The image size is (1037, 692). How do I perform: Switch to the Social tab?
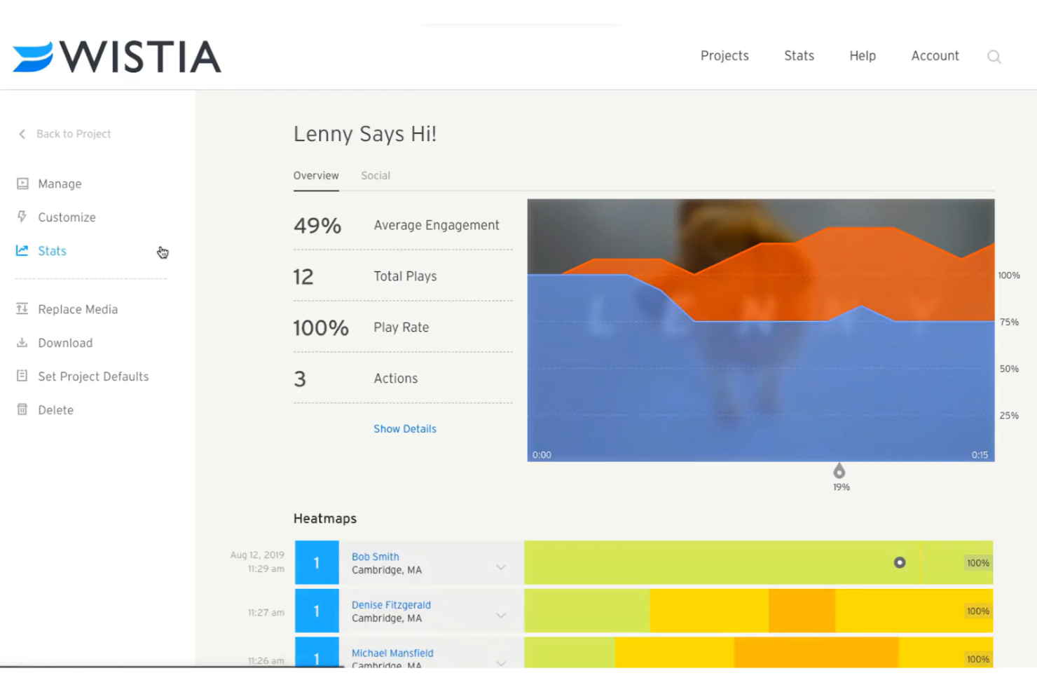[376, 175]
